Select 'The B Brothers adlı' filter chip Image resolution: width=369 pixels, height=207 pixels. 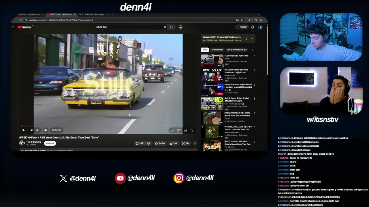[237, 50]
